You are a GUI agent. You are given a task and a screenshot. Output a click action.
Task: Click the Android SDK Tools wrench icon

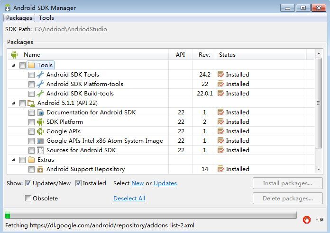point(40,75)
